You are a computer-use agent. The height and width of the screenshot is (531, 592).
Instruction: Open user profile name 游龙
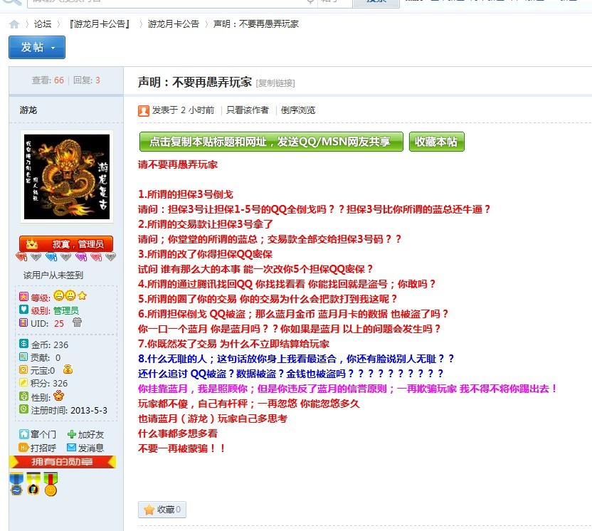(28, 110)
